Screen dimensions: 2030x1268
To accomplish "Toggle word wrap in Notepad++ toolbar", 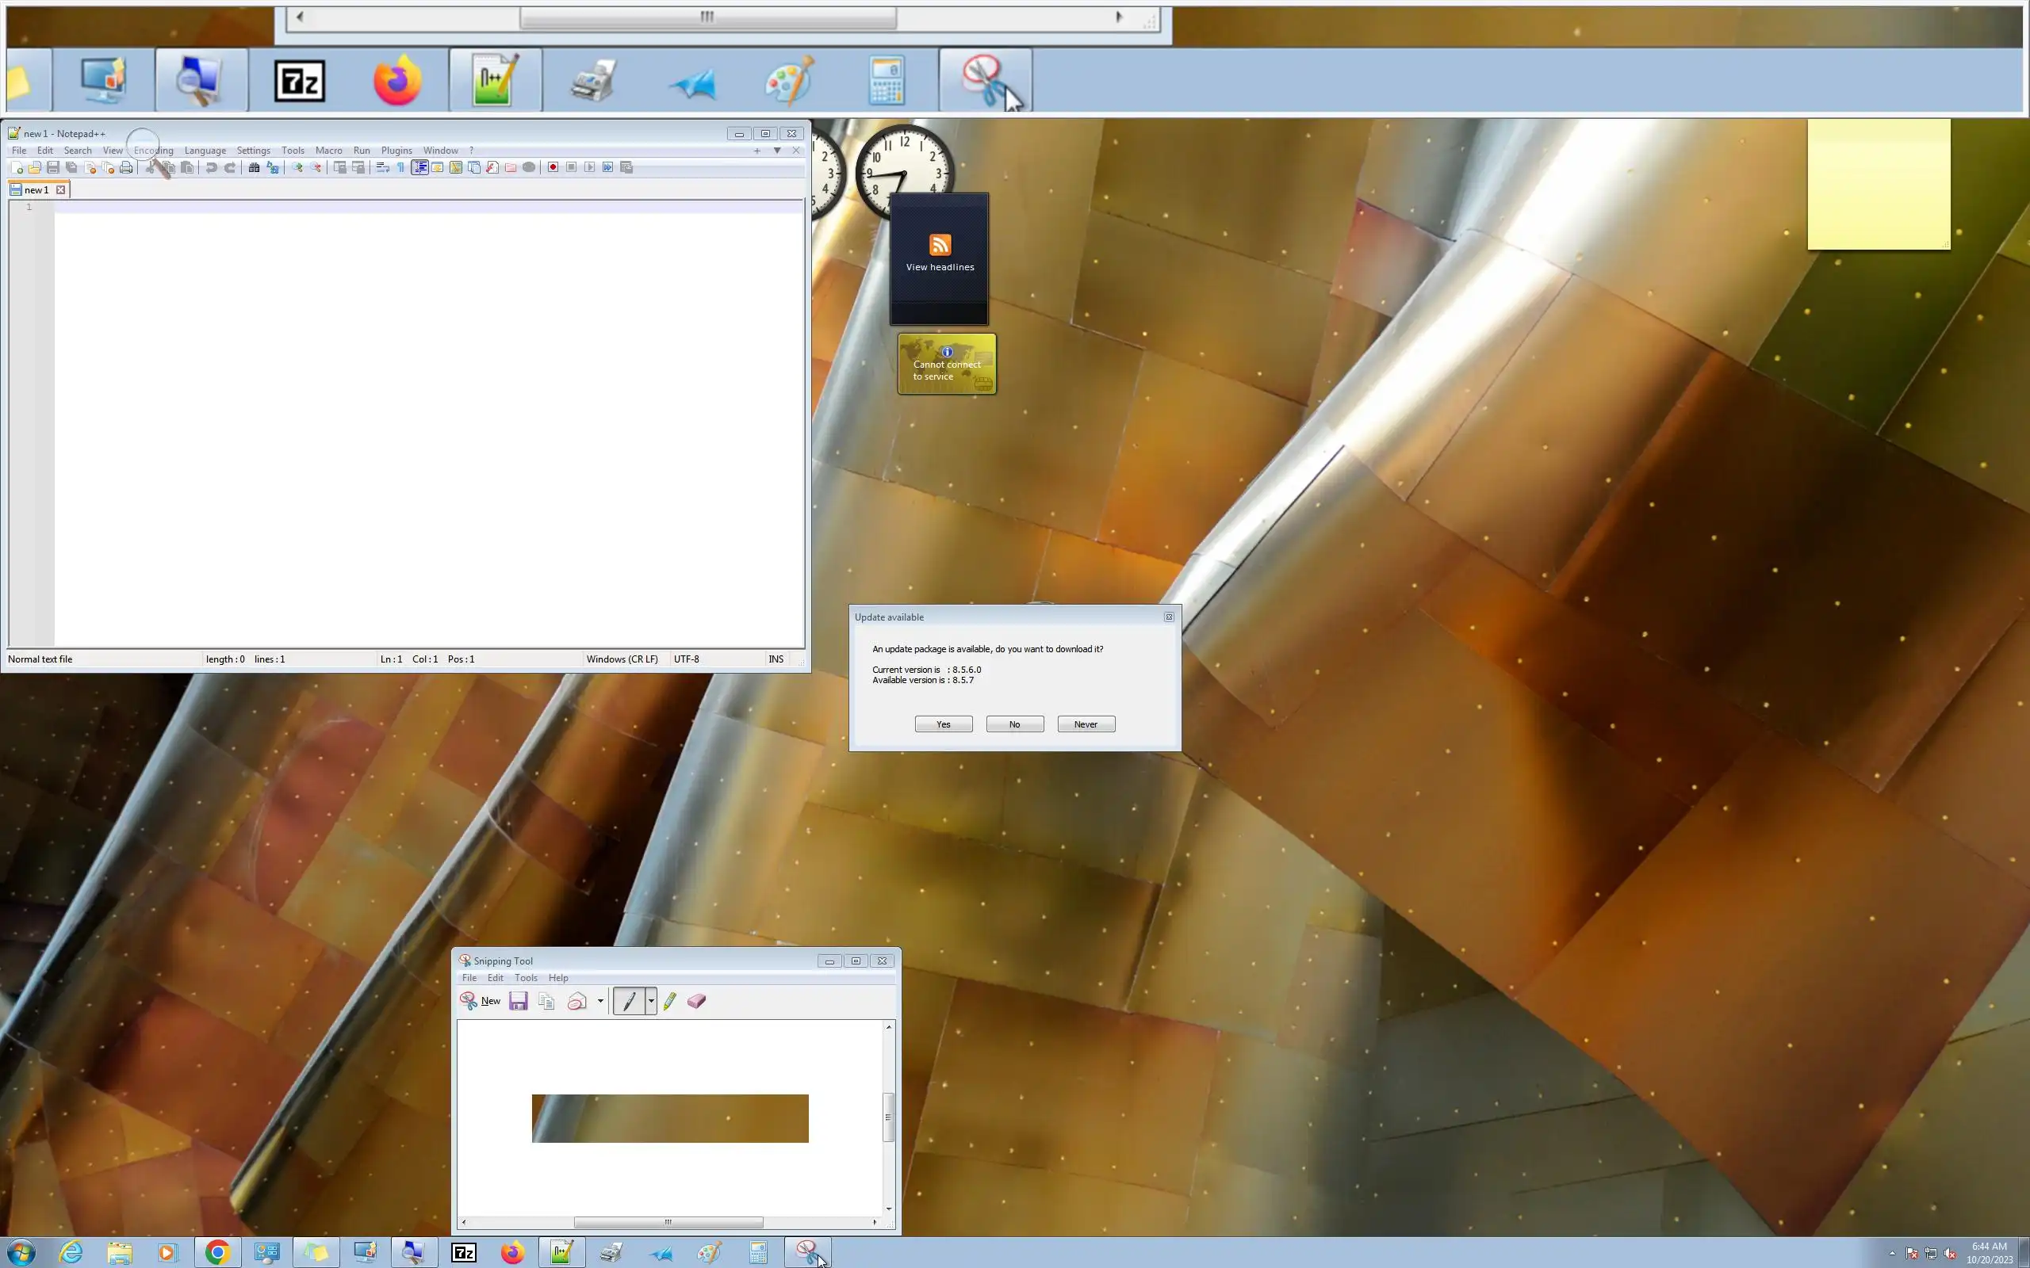I will (x=382, y=168).
